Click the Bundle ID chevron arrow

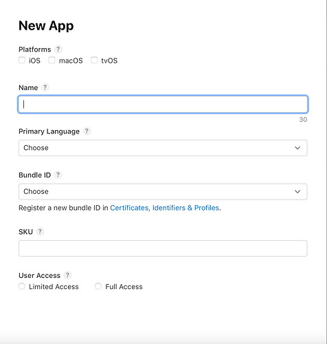pyautogui.click(x=297, y=191)
